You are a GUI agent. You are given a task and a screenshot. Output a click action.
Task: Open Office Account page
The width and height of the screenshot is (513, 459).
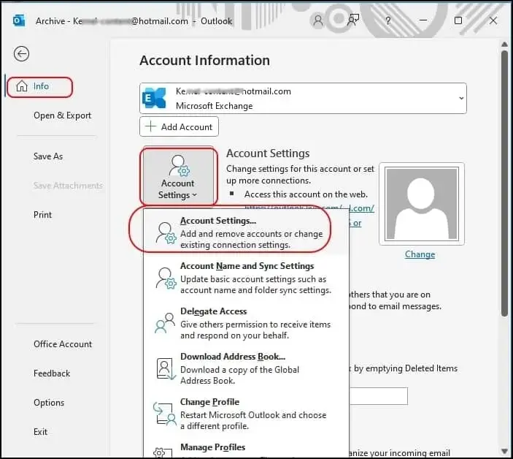63,344
